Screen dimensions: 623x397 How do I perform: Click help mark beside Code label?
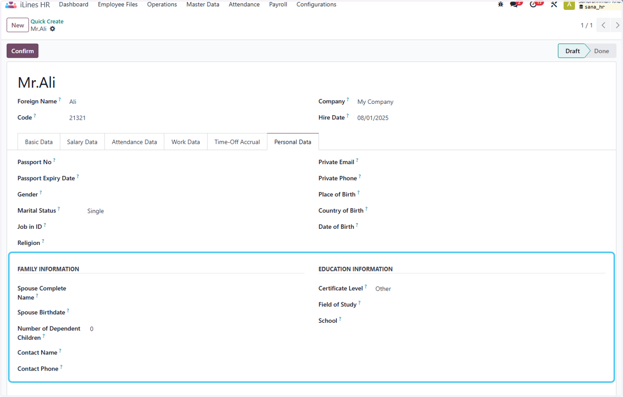click(x=35, y=116)
